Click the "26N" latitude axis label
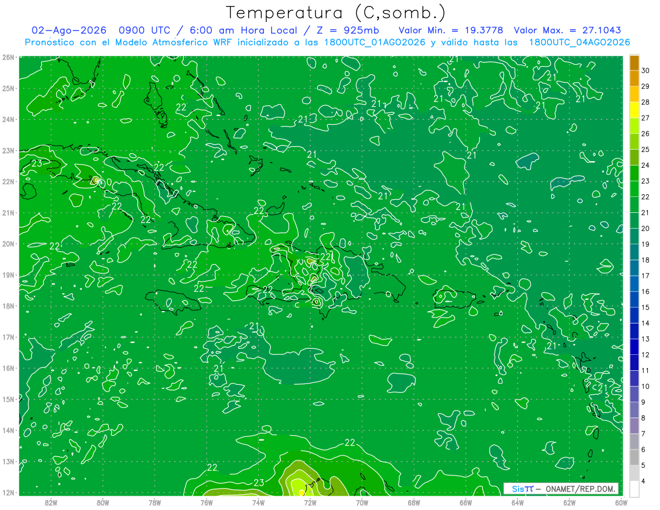 click(x=8, y=57)
